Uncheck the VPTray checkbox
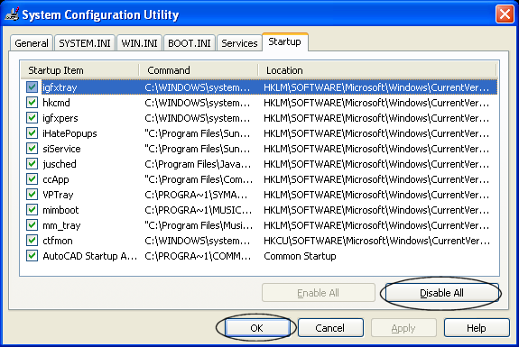The height and width of the screenshot is (347, 519). [x=32, y=195]
